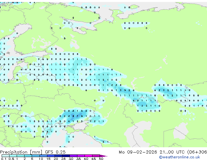Click the '8' precipitation value on the map
This screenshot has width=207, height=160.
click(73, 116)
